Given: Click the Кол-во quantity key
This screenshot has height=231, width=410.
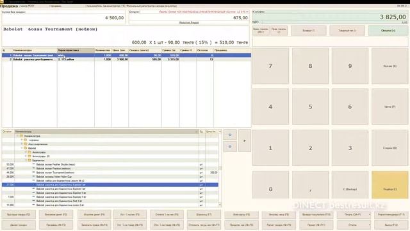Looking at the screenshot, I should [389, 65].
